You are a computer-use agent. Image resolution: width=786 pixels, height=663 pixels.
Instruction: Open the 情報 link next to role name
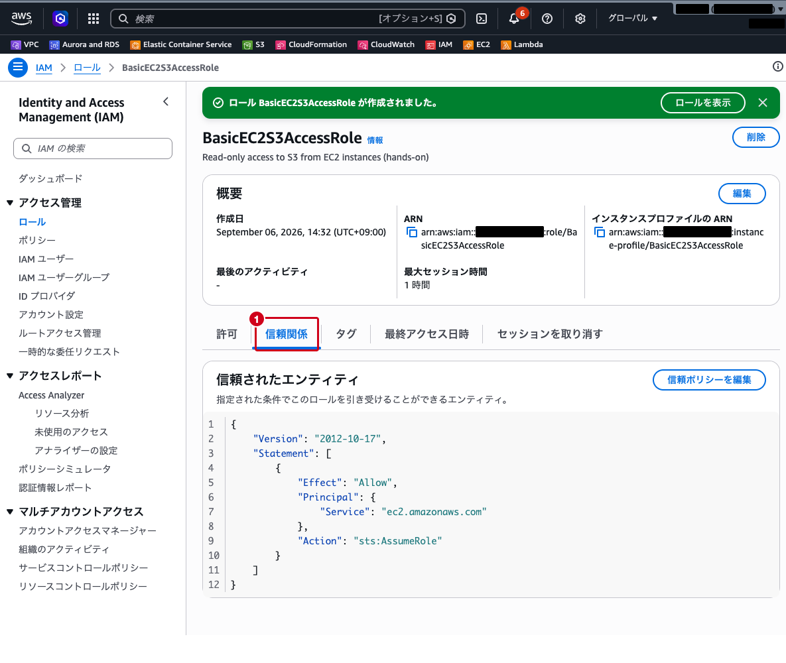tap(375, 141)
